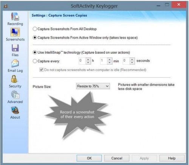Click the Help button
The width and height of the screenshot is (189, 165).
pos(172,158)
